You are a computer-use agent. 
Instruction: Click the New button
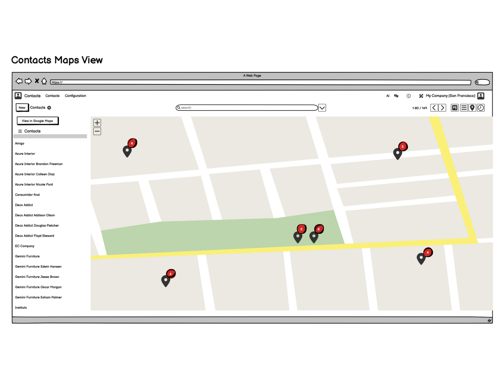coord(22,108)
